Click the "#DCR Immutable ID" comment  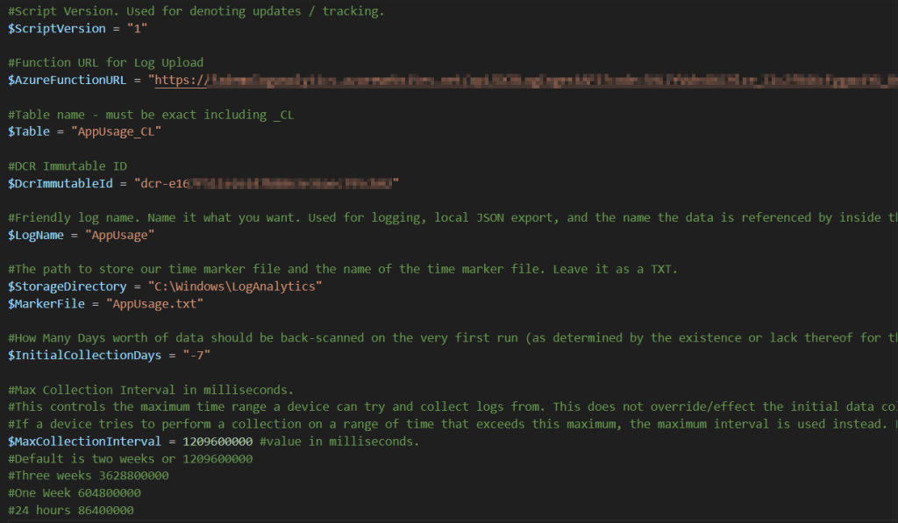[x=66, y=166]
